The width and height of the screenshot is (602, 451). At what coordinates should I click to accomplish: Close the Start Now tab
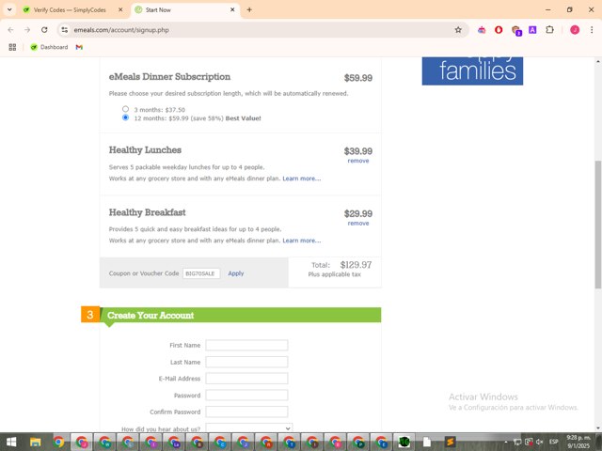click(232, 10)
